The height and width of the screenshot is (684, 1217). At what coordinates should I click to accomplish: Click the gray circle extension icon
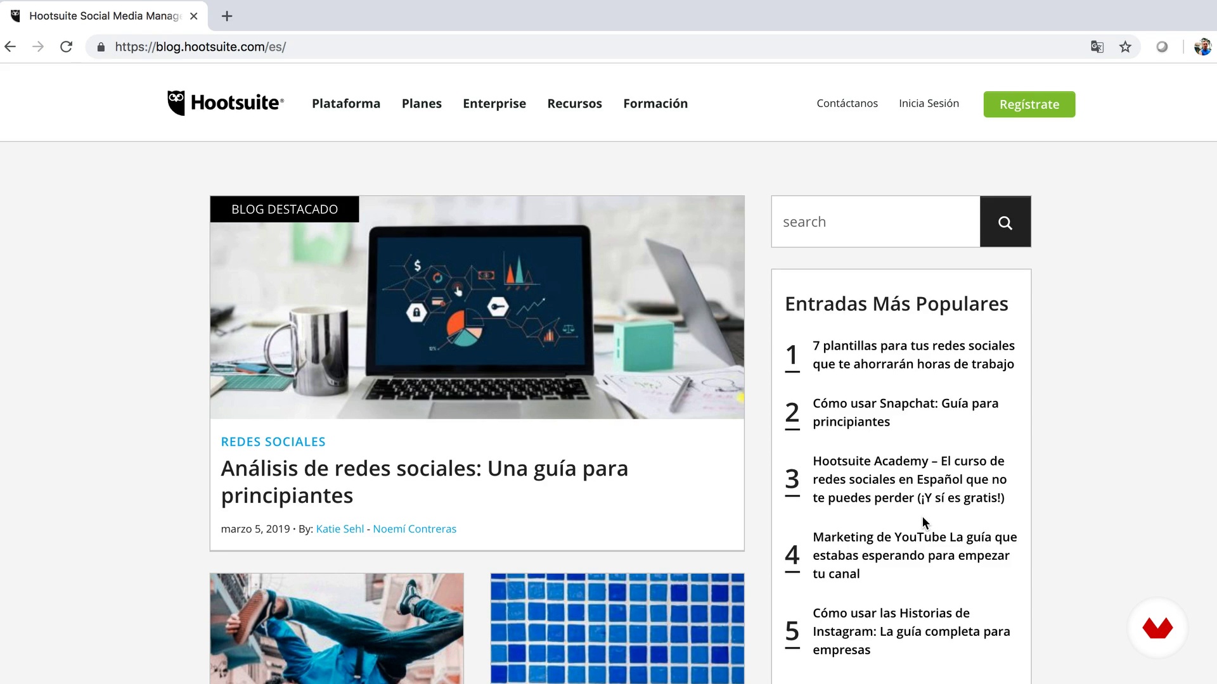(x=1162, y=47)
